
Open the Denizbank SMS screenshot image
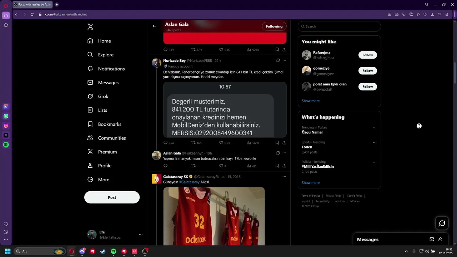tap(225, 110)
